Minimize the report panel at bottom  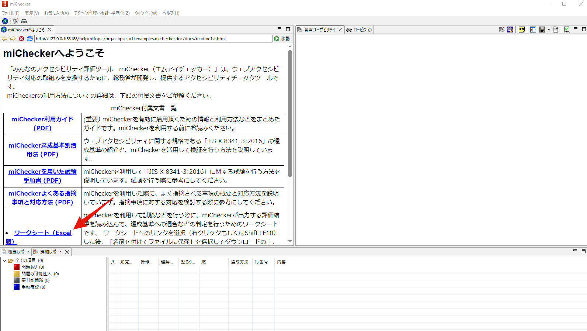coord(575,251)
